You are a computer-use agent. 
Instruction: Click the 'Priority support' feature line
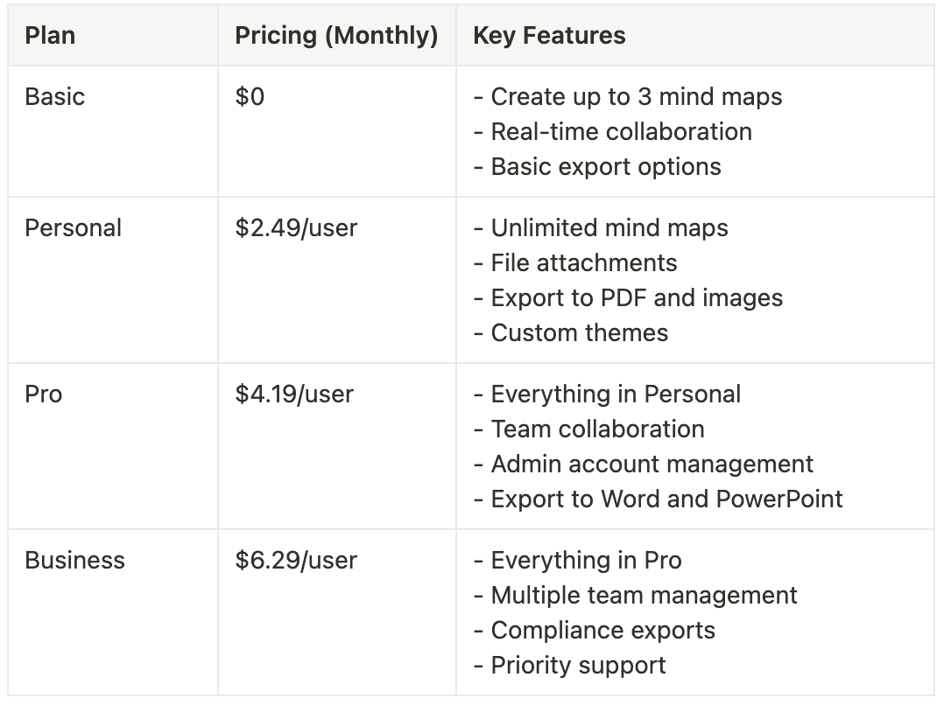pyautogui.click(x=569, y=666)
